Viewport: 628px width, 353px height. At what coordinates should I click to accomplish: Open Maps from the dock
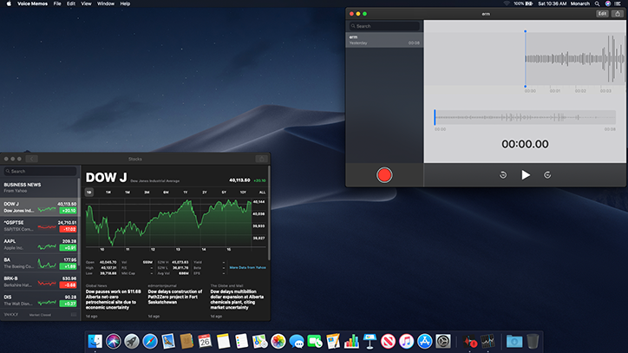pos(259,342)
